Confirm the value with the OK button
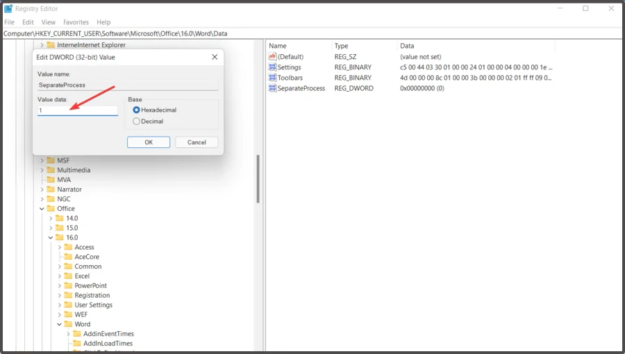This screenshot has height=354, width=625. pos(149,142)
